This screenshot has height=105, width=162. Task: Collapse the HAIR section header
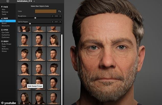[x=5, y=19]
